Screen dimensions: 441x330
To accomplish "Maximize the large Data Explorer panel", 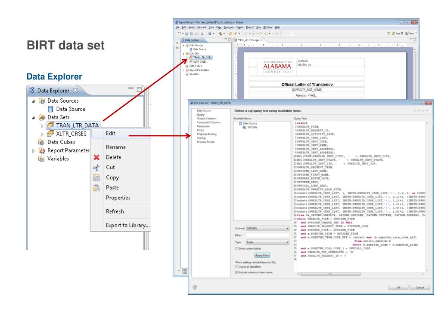I will [139, 89].
